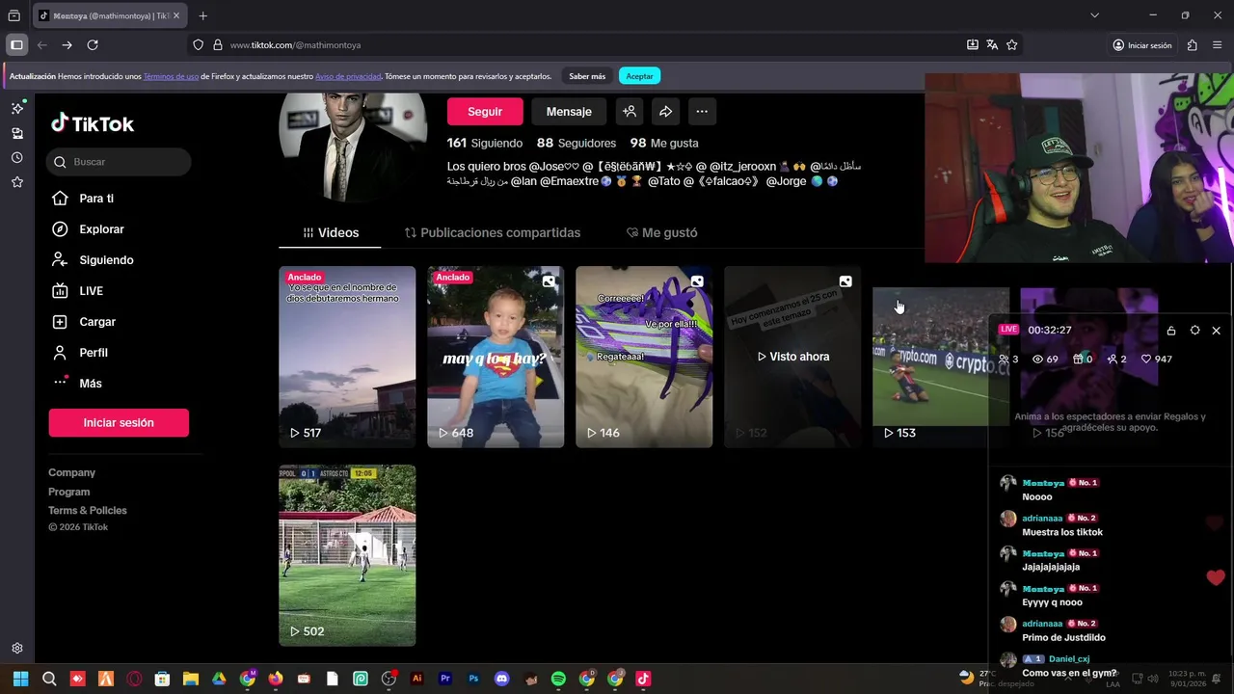Open the Visto ahora video
Image resolution: width=1234 pixels, height=694 pixels.
coord(792,357)
